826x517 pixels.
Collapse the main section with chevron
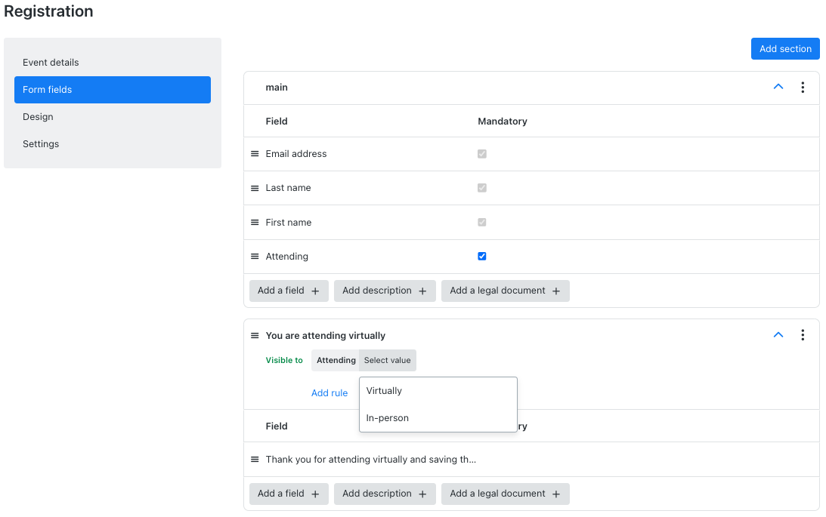(x=778, y=87)
